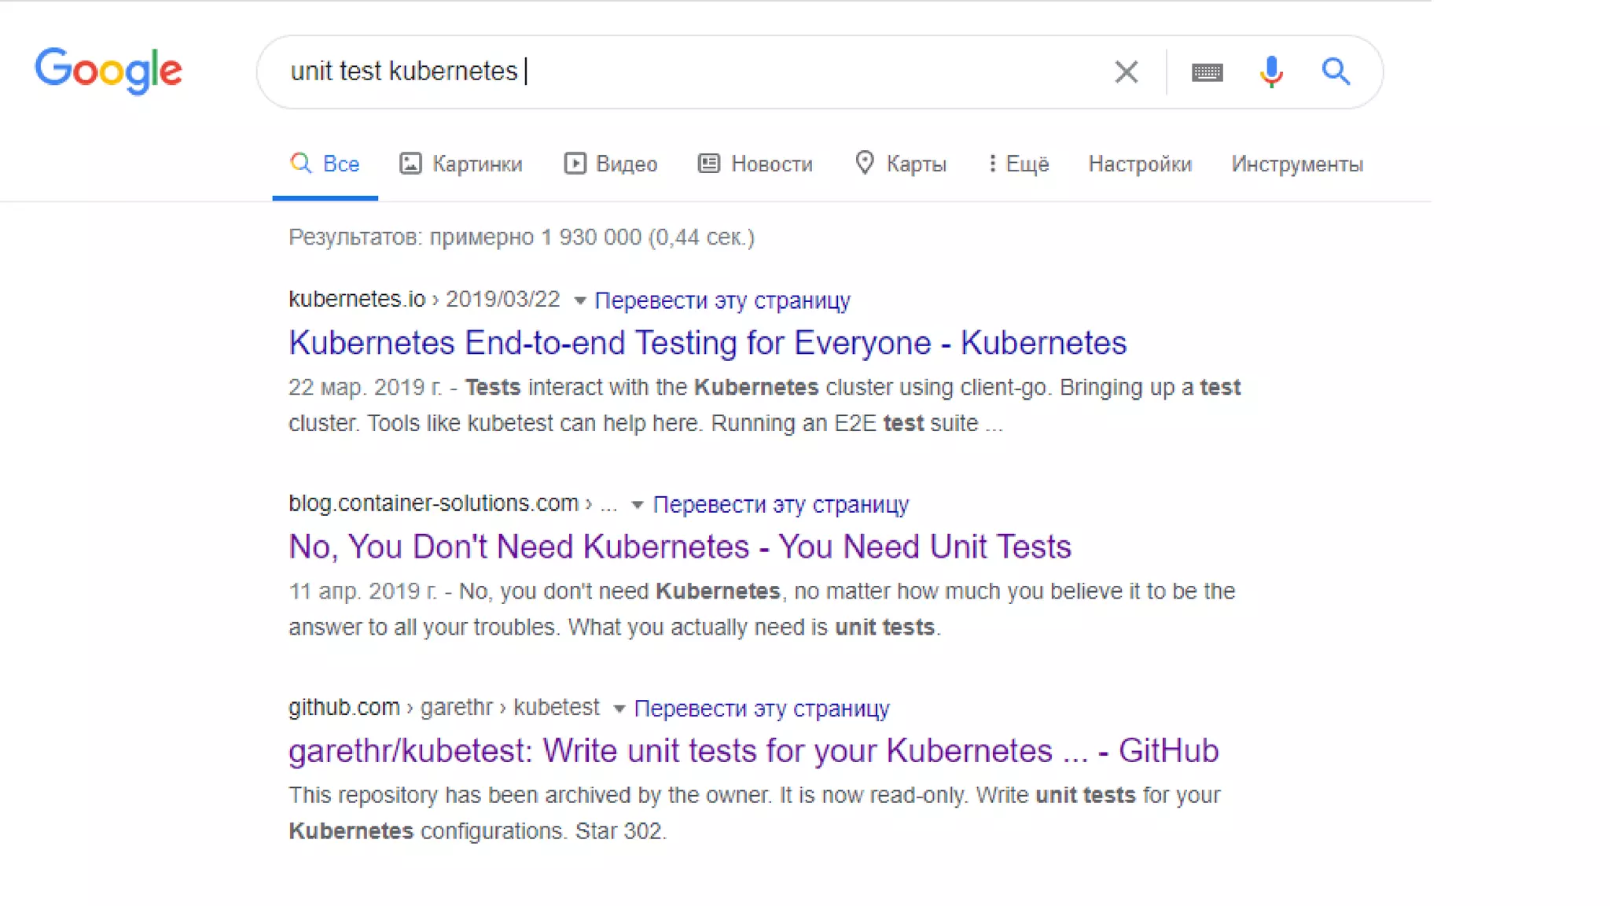
Task: Open the Ещё more options menu
Action: pos(1018,164)
